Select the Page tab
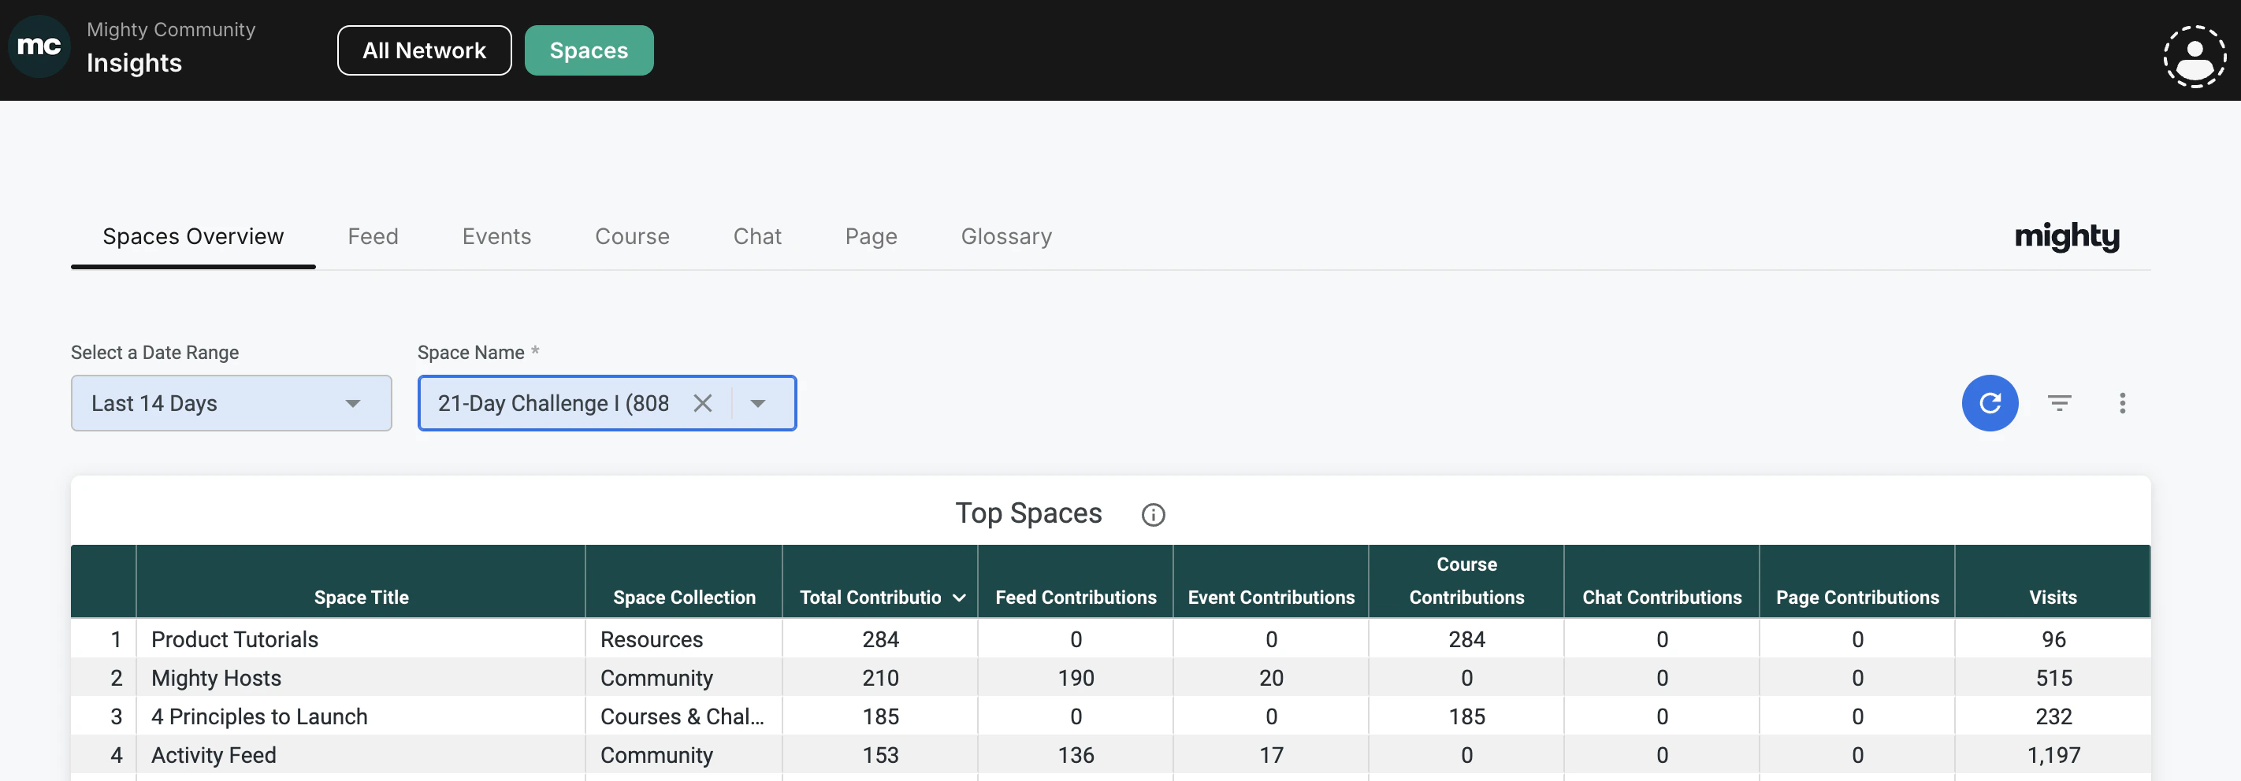The height and width of the screenshot is (781, 2241). (871, 236)
